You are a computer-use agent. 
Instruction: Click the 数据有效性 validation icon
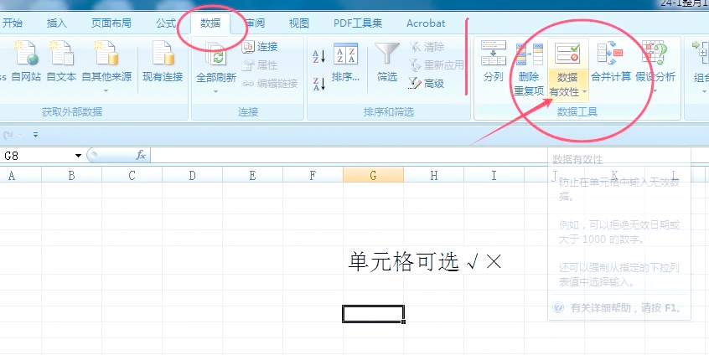pos(567,54)
